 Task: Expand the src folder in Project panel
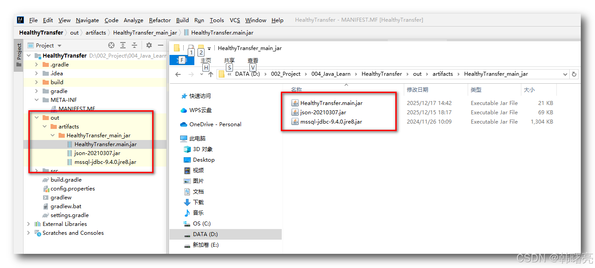tap(36, 171)
